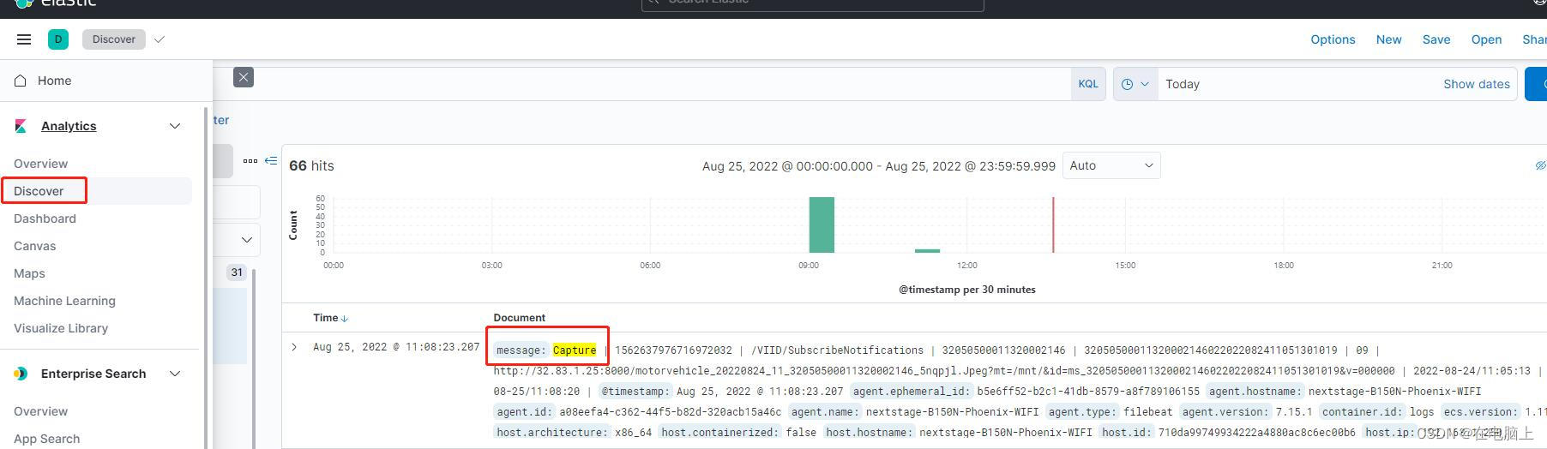
Task: Toggle the KQL query language switch
Action: 1088,84
